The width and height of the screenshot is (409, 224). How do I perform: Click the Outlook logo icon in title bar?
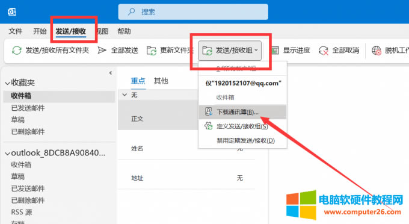(x=12, y=12)
